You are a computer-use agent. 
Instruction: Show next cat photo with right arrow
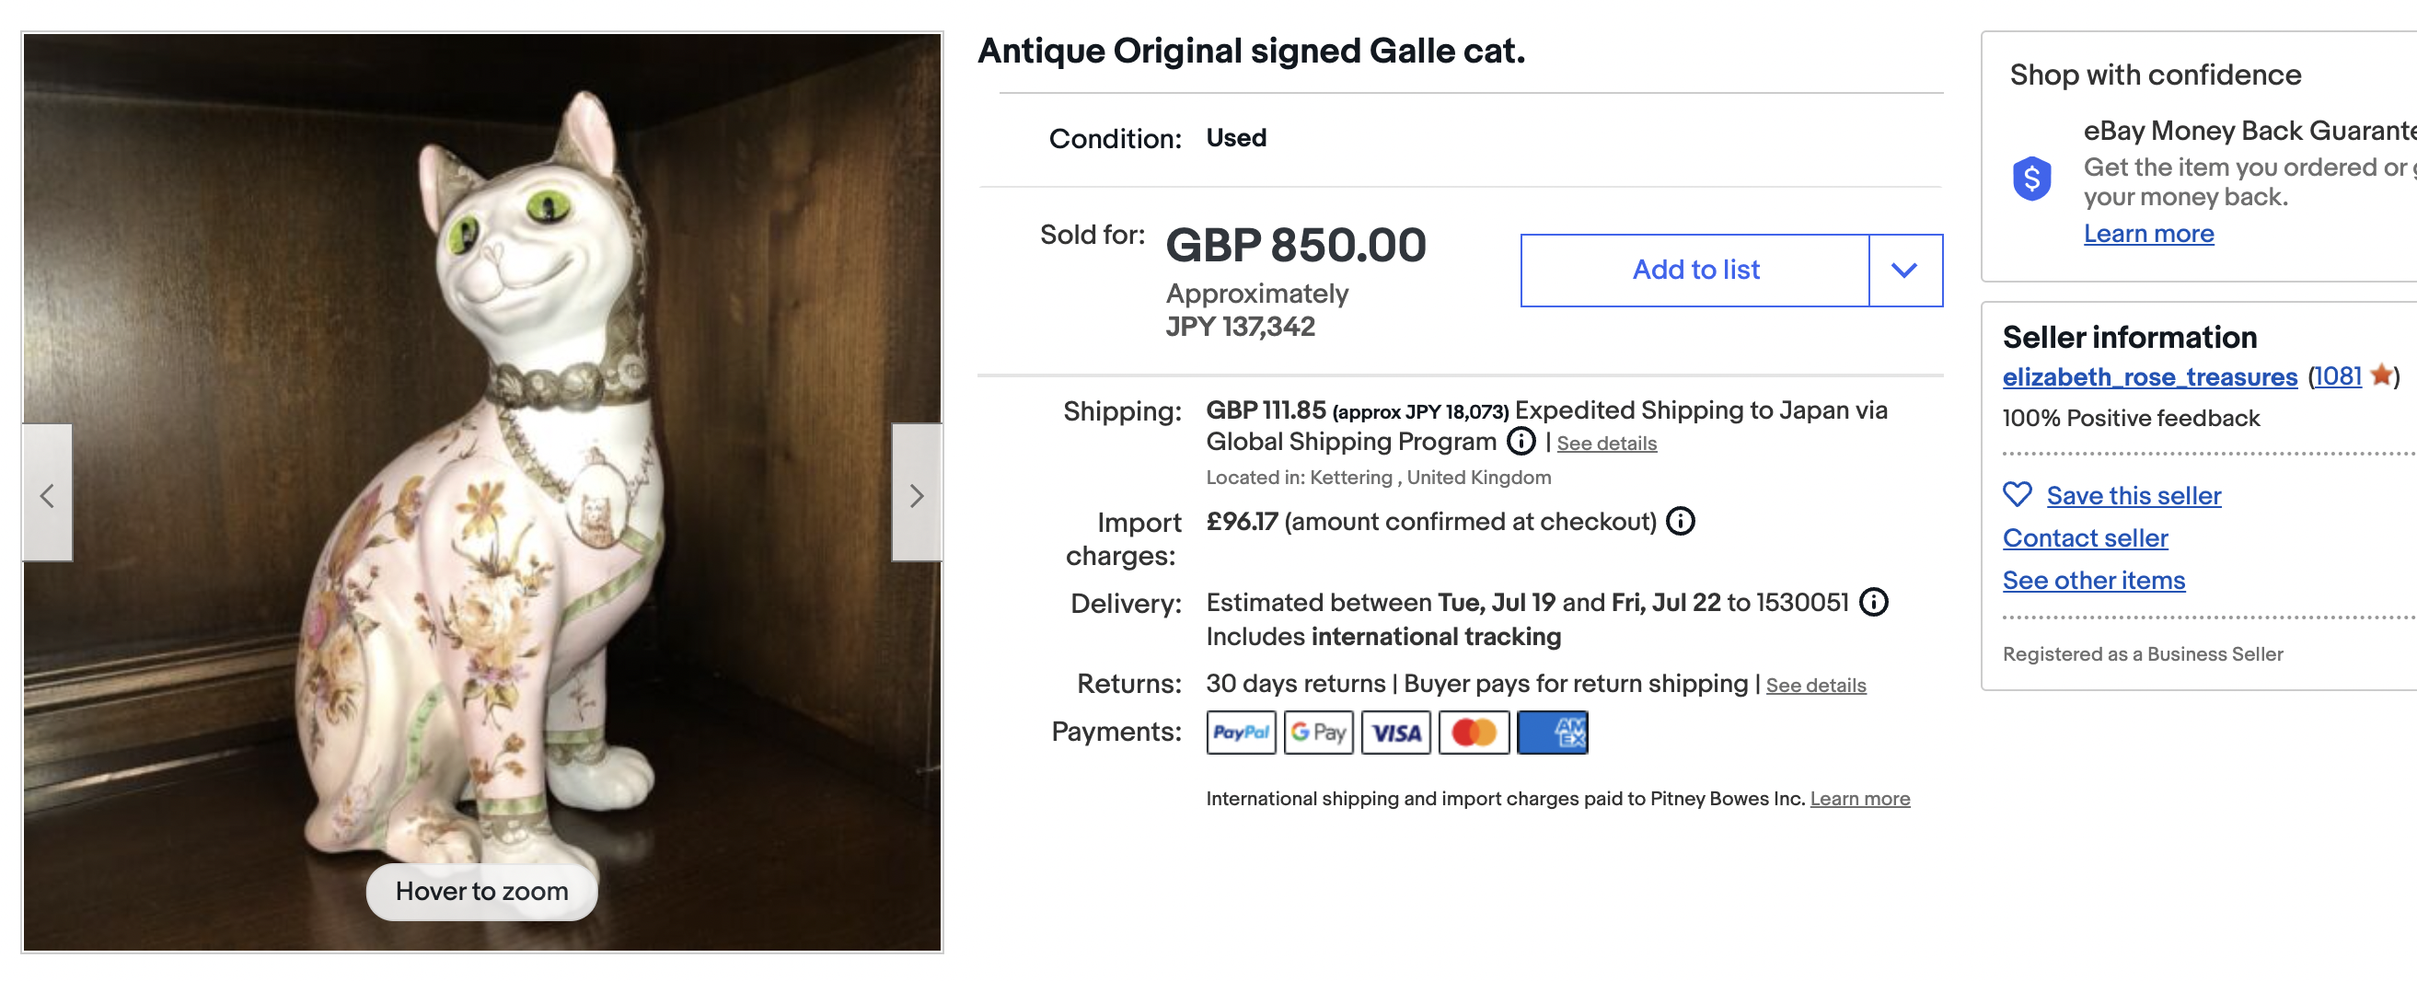[x=917, y=494]
